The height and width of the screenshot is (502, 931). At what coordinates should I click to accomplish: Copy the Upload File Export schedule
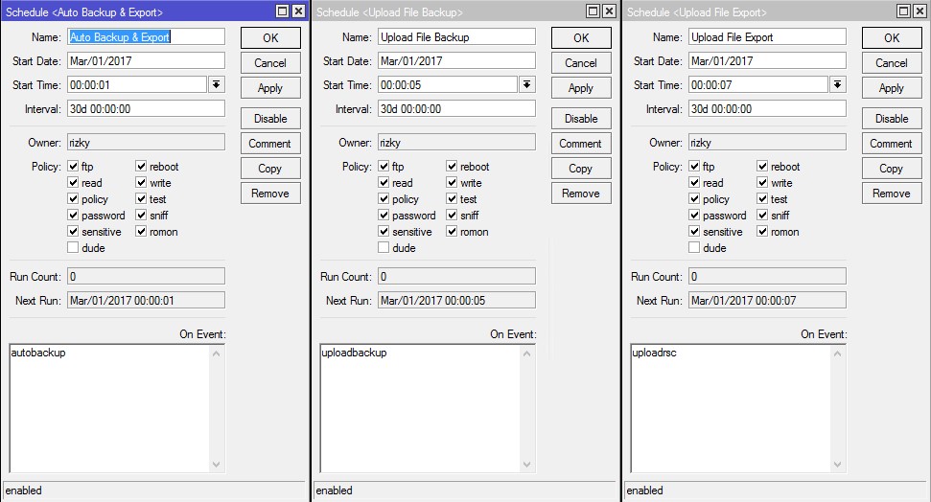[x=892, y=169]
